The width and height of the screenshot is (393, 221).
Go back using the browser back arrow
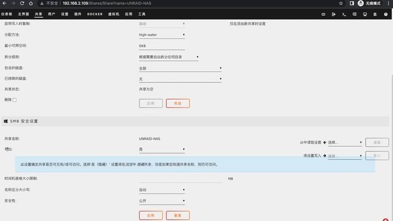[4, 3]
